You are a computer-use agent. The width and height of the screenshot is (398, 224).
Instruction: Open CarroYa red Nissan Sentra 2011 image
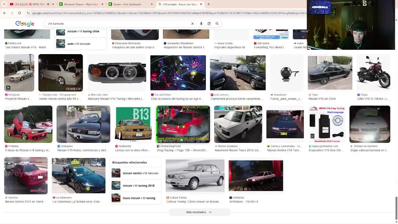pyautogui.click(x=26, y=176)
